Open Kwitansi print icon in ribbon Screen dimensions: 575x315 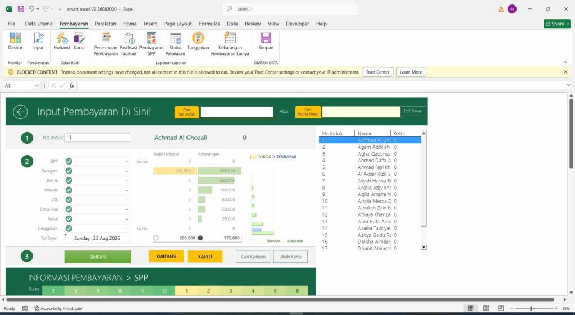pos(62,40)
